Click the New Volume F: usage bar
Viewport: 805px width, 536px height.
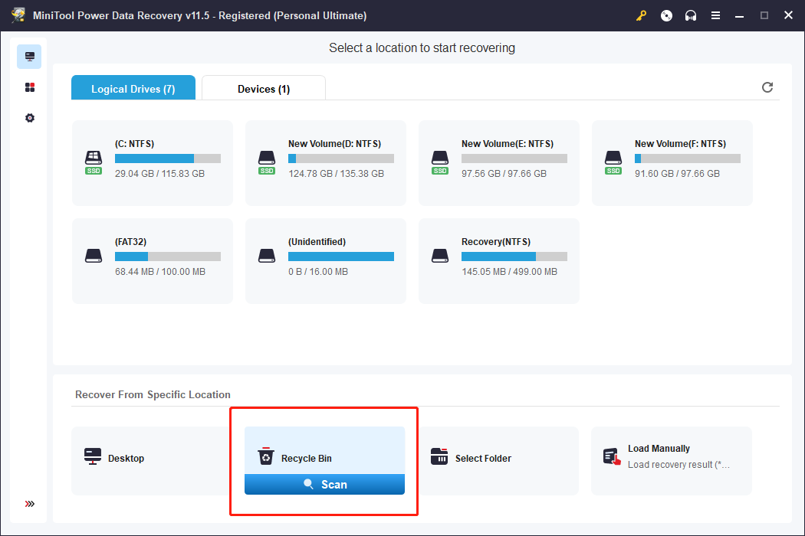(x=688, y=159)
